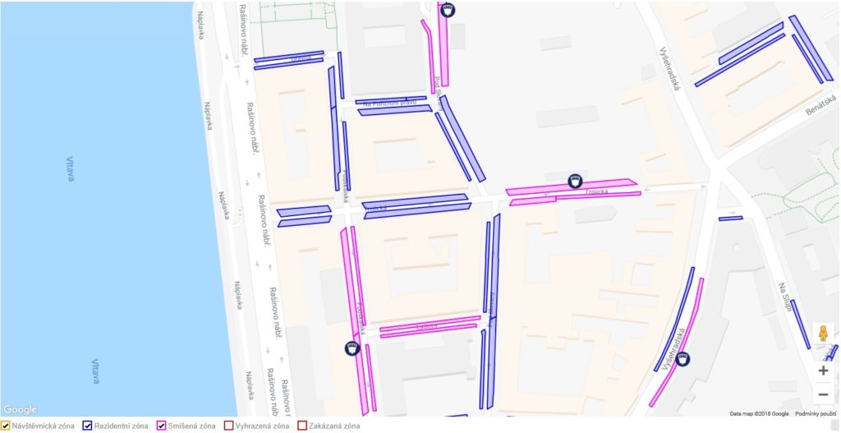The width and height of the screenshot is (841, 433).
Task: Disable the Smíšená zóna checkbox
Action: (161, 426)
